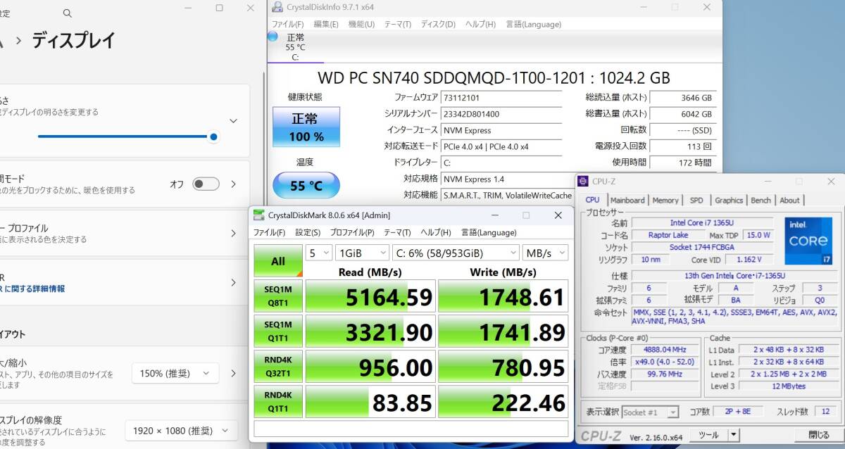Open the resolution dropdown showing 1920 × 1080
845x449 pixels.
click(x=181, y=430)
